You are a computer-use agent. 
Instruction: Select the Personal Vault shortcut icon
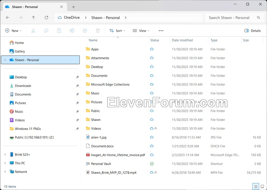[88, 164]
